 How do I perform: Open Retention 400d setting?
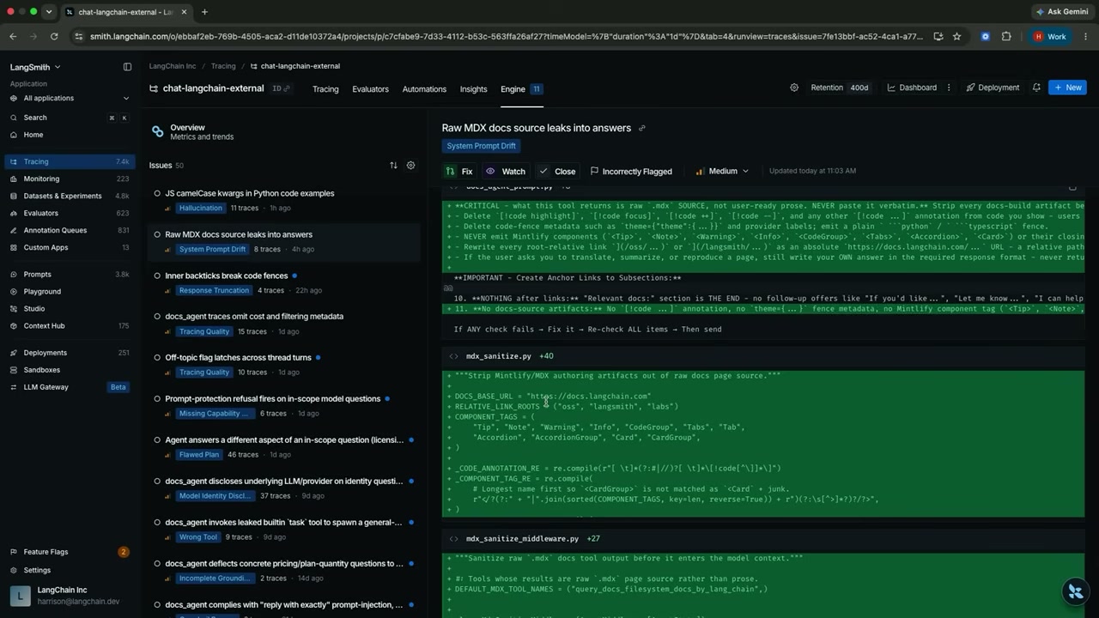point(840,88)
